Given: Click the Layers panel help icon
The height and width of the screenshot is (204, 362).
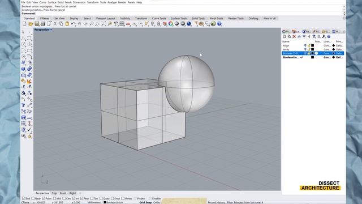Looking at the screenshot, I should [329, 36].
